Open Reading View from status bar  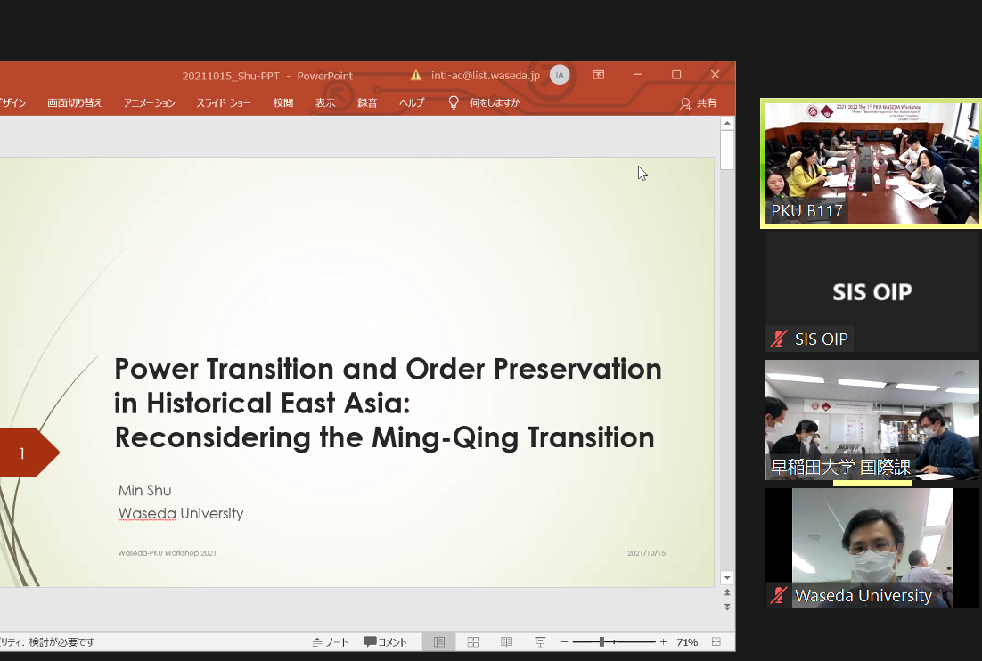pyautogui.click(x=506, y=642)
